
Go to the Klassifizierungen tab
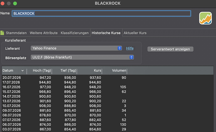coord(75,33)
